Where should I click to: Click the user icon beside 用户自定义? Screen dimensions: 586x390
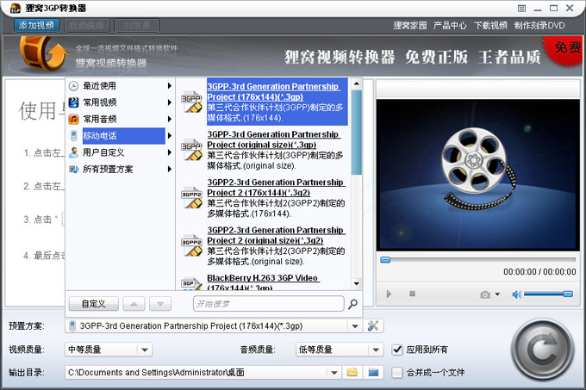point(73,152)
